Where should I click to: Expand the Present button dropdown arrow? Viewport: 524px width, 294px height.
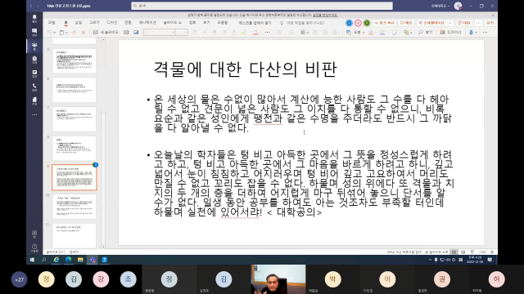449,23
